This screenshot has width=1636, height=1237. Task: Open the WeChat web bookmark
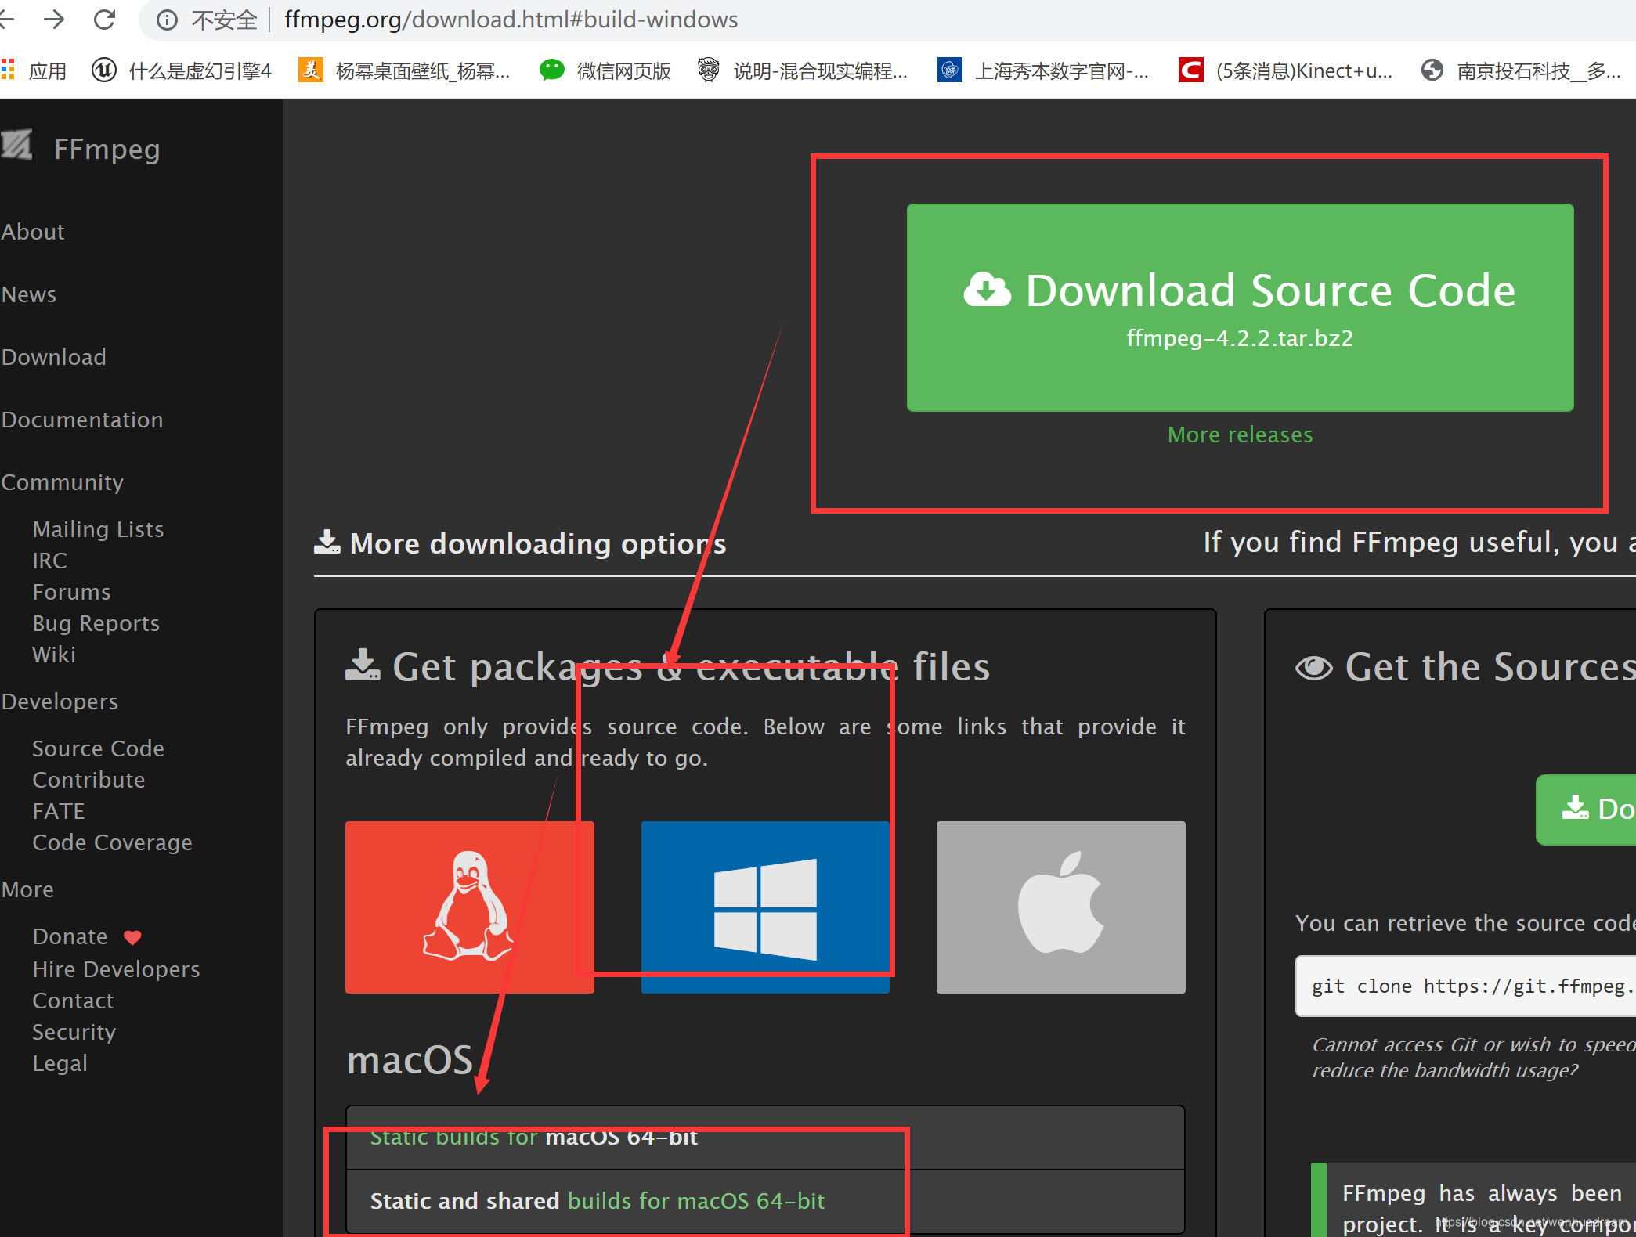605,70
